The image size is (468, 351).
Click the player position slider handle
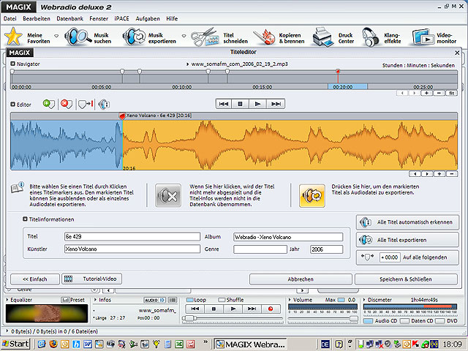click(x=189, y=319)
